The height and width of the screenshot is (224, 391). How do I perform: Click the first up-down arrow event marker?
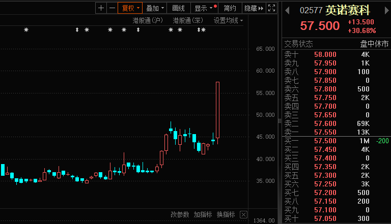coord(77,30)
